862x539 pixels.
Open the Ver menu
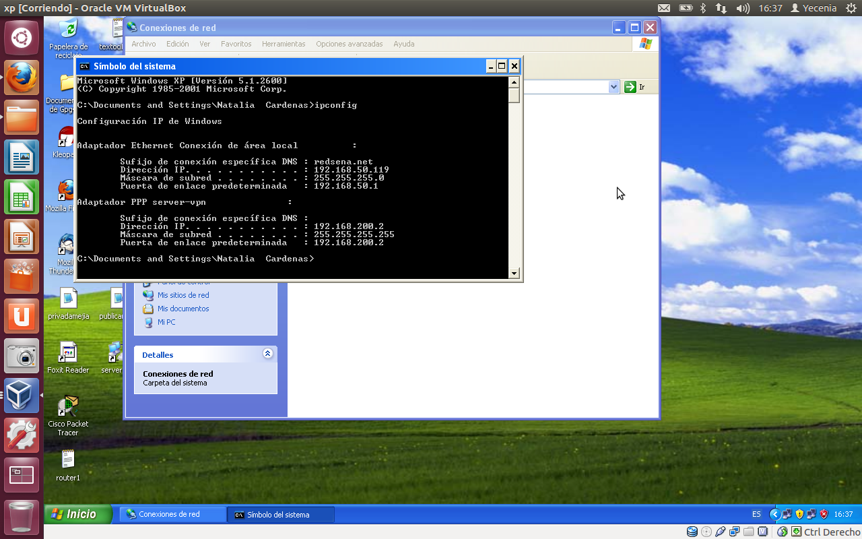tap(205, 44)
